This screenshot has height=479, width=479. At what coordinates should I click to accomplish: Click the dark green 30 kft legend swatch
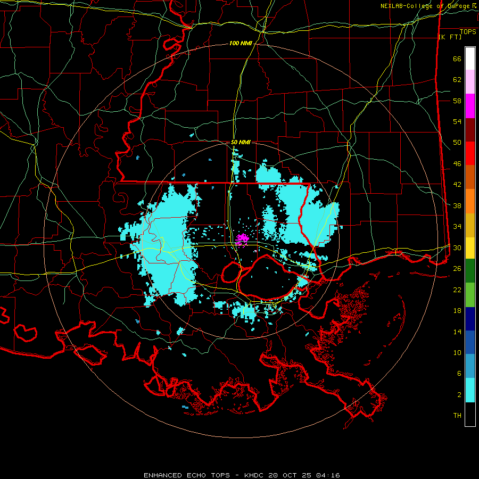point(470,270)
